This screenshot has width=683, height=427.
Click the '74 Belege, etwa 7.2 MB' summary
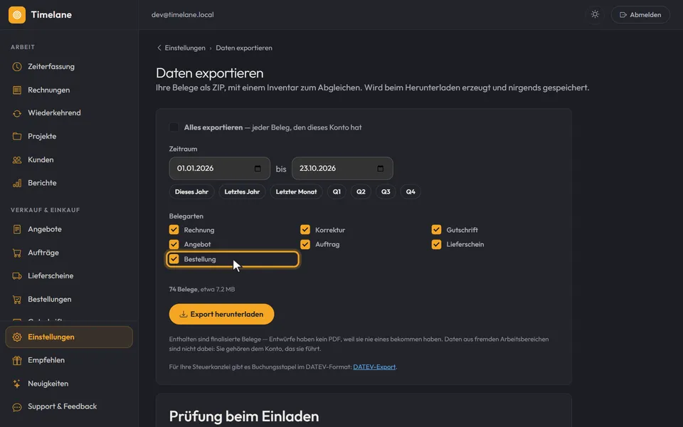click(202, 290)
